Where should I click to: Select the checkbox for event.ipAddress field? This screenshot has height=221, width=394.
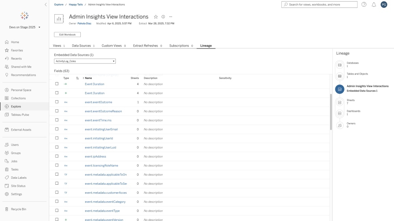tap(57, 156)
